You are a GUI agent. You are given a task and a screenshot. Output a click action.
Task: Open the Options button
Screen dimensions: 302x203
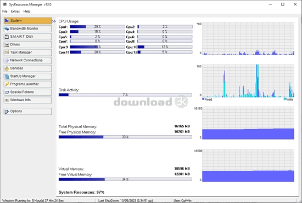coord(28,111)
